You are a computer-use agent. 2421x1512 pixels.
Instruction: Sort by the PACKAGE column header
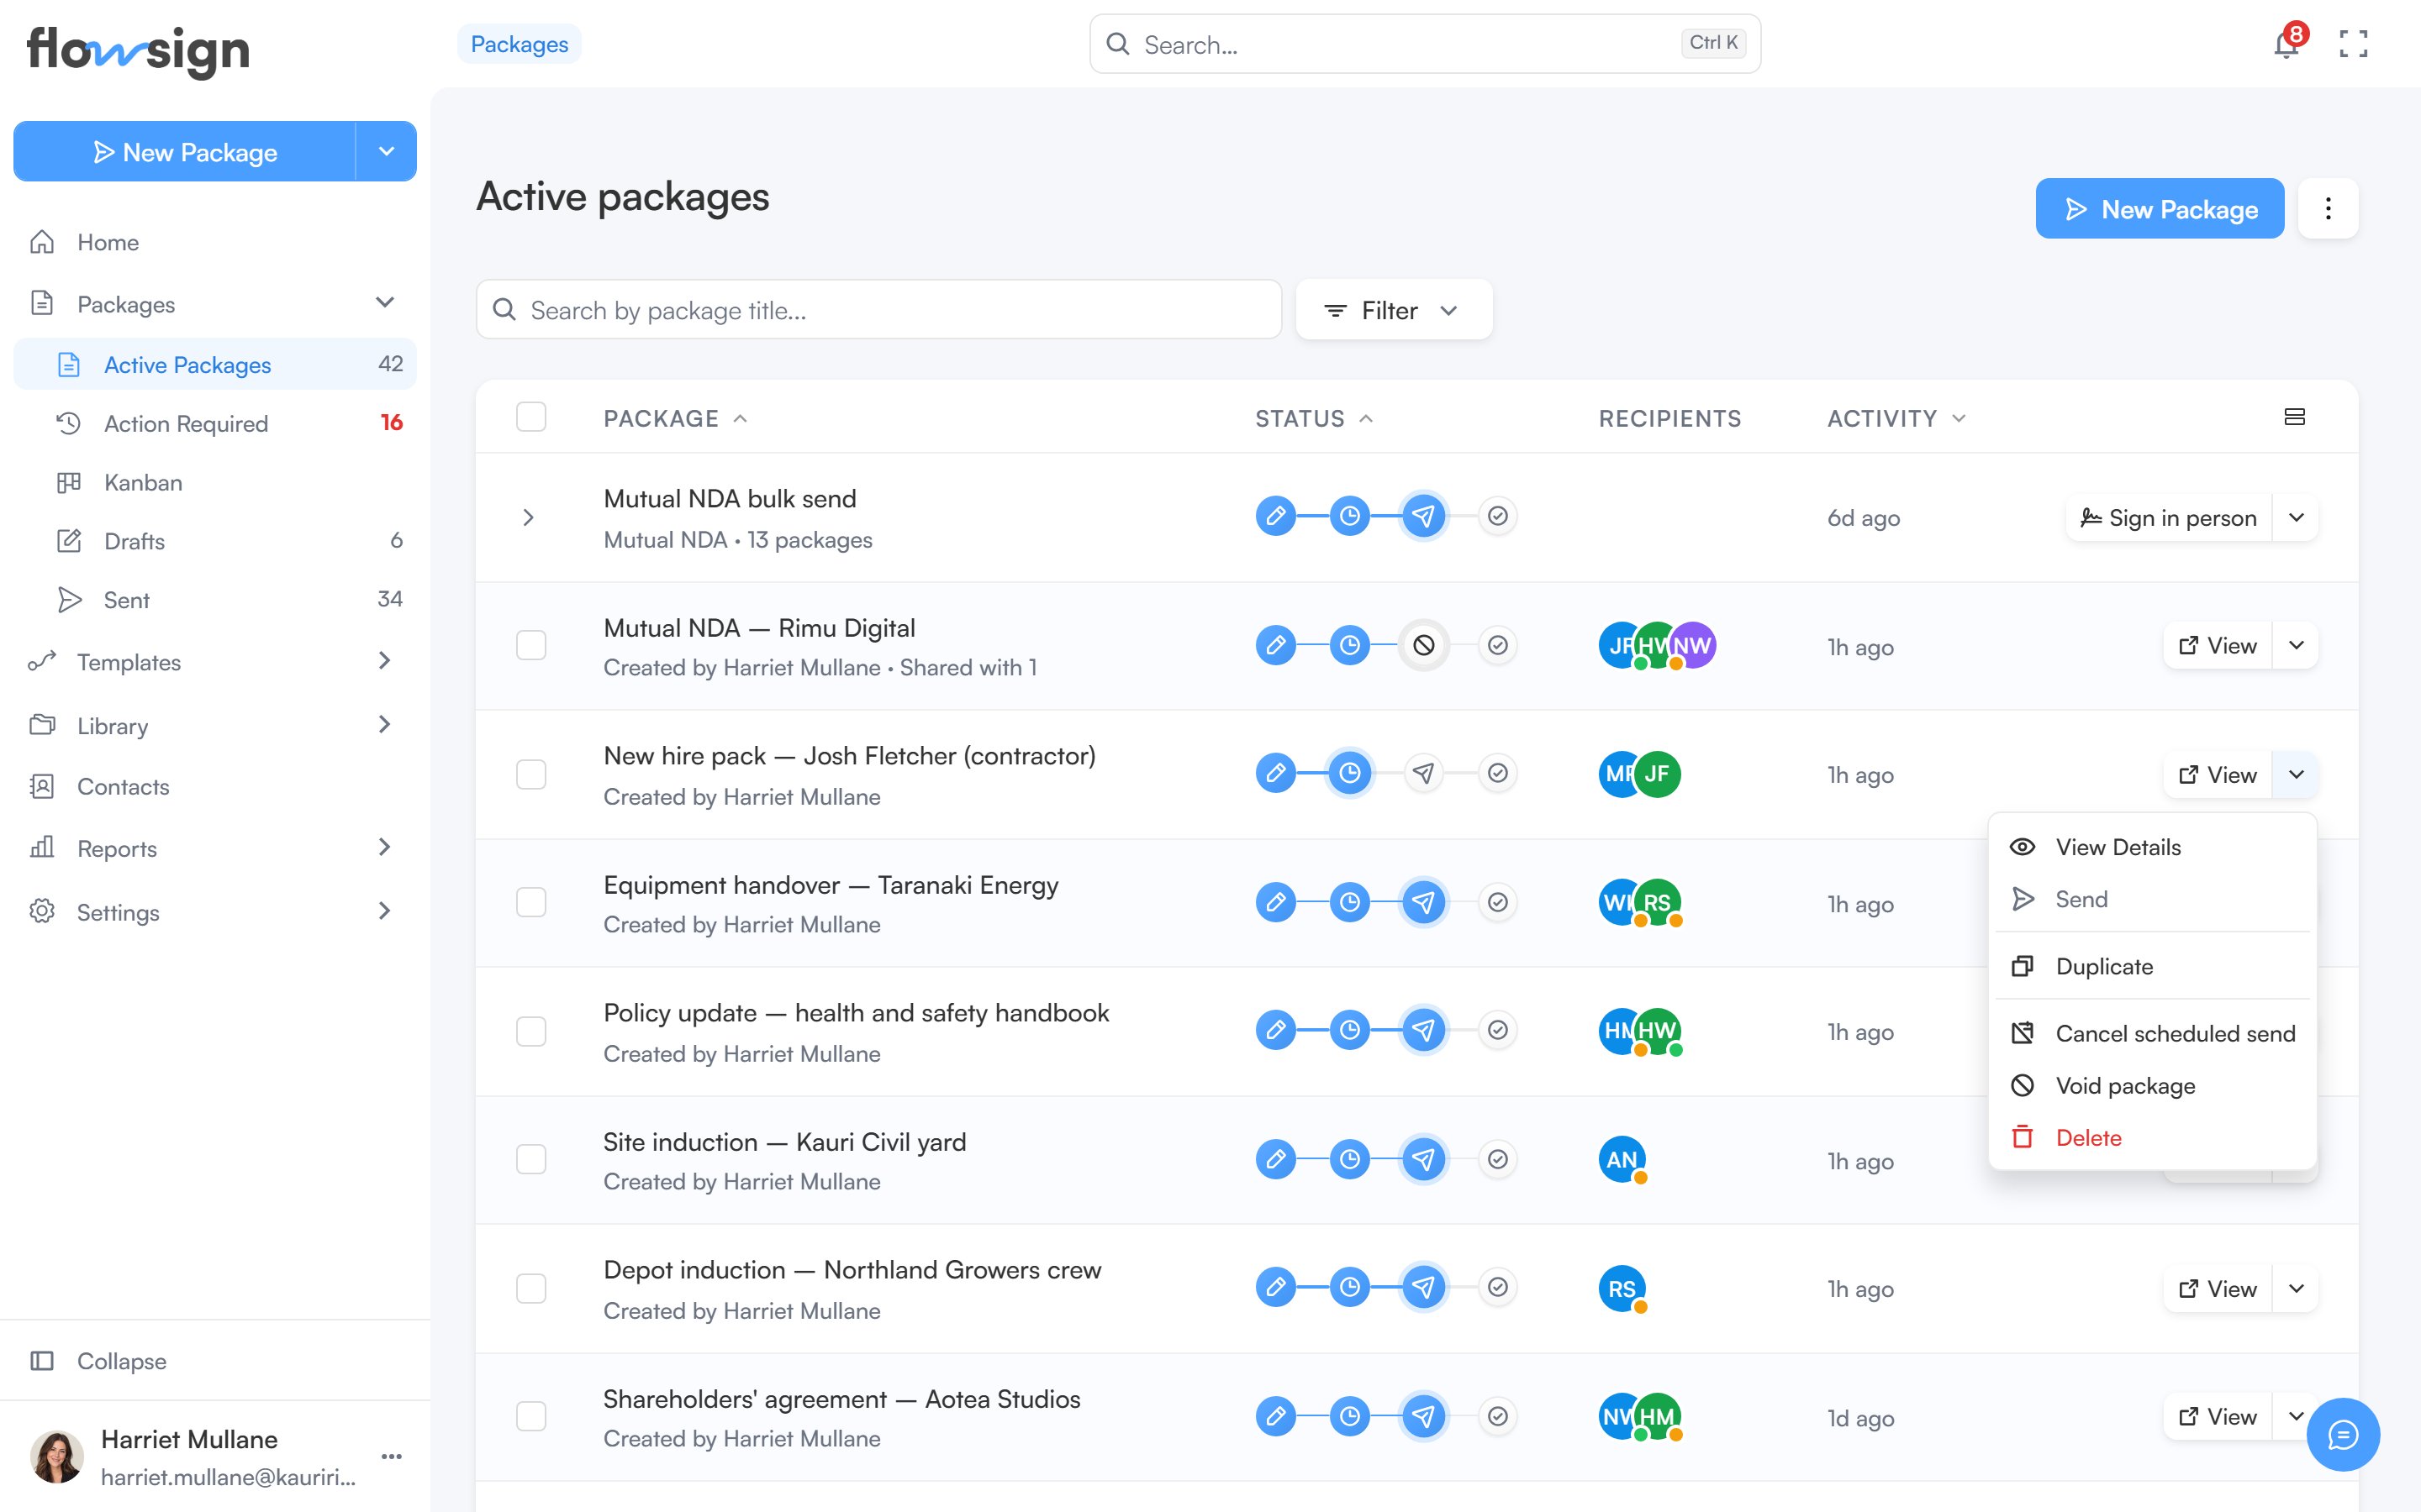click(674, 418)
